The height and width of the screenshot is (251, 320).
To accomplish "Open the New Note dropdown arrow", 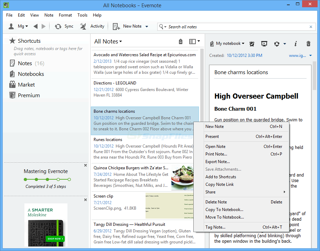I will click(147, 27).
